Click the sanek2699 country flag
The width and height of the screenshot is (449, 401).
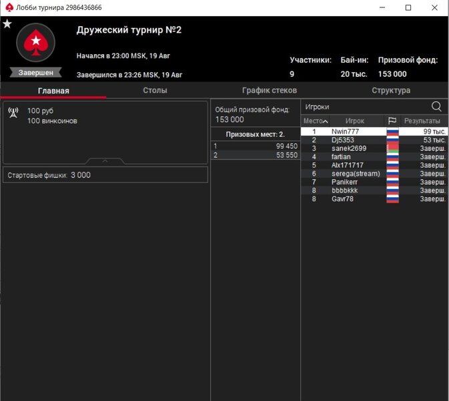coord(392,148)
